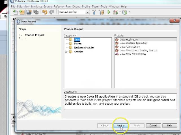Open dropdown arrow beside Profile icon
Viewport: 181px width, 135px height.
coord(129,12)
